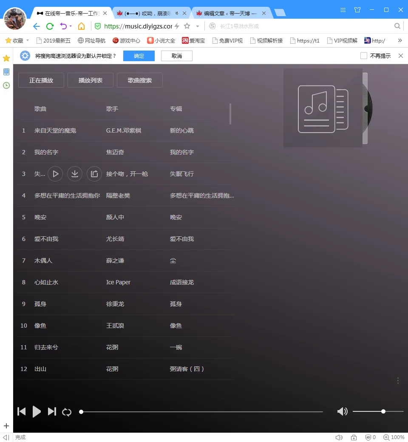The image size is (408, 442).
Task: Expand the undo icon dropdown arrow
Action: [71, 26]
